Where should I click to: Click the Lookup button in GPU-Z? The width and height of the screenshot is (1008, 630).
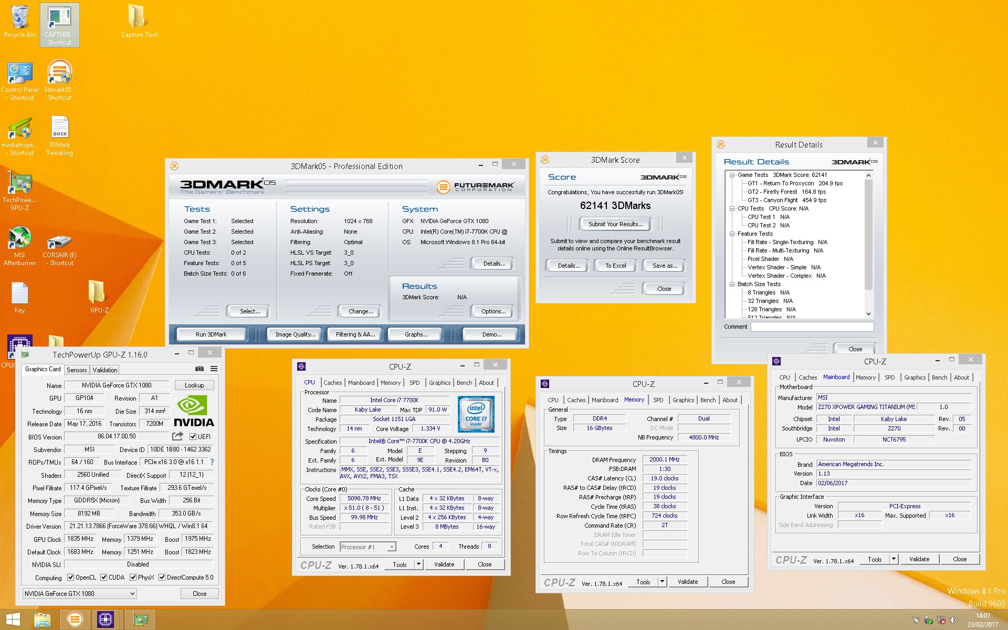(194, 385)
